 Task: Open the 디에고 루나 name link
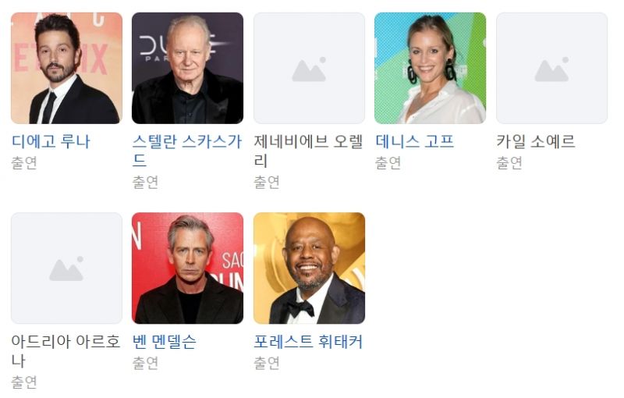[x=51, y=142]
